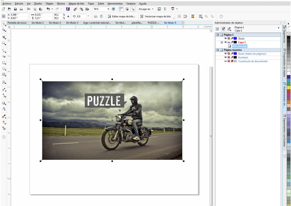Toggle visibility of Cuadrícula de documentos

click(226, 61)
